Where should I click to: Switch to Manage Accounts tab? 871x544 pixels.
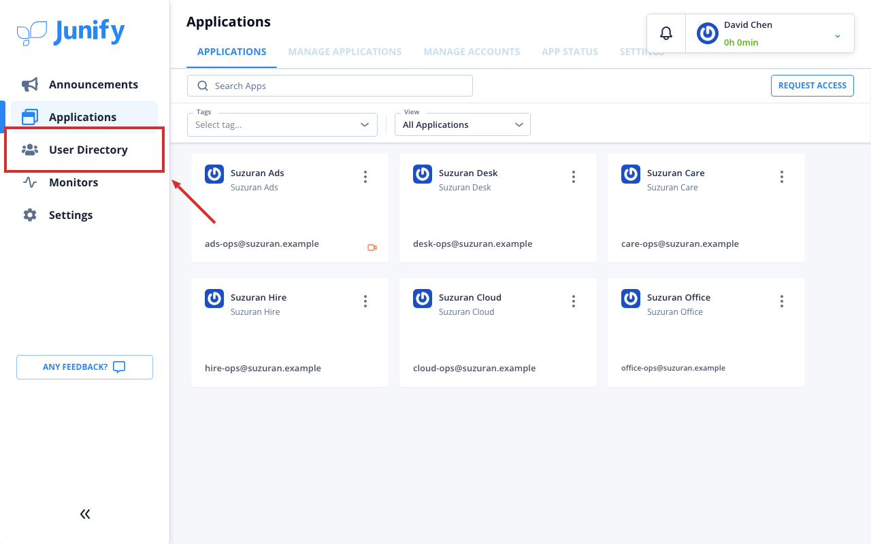(472, 52)
